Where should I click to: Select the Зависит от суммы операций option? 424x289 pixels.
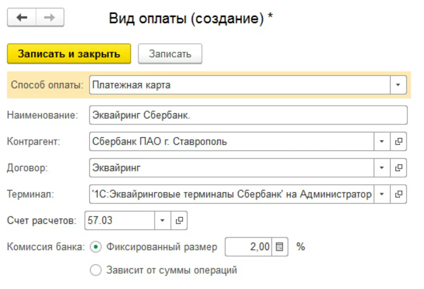96,271
